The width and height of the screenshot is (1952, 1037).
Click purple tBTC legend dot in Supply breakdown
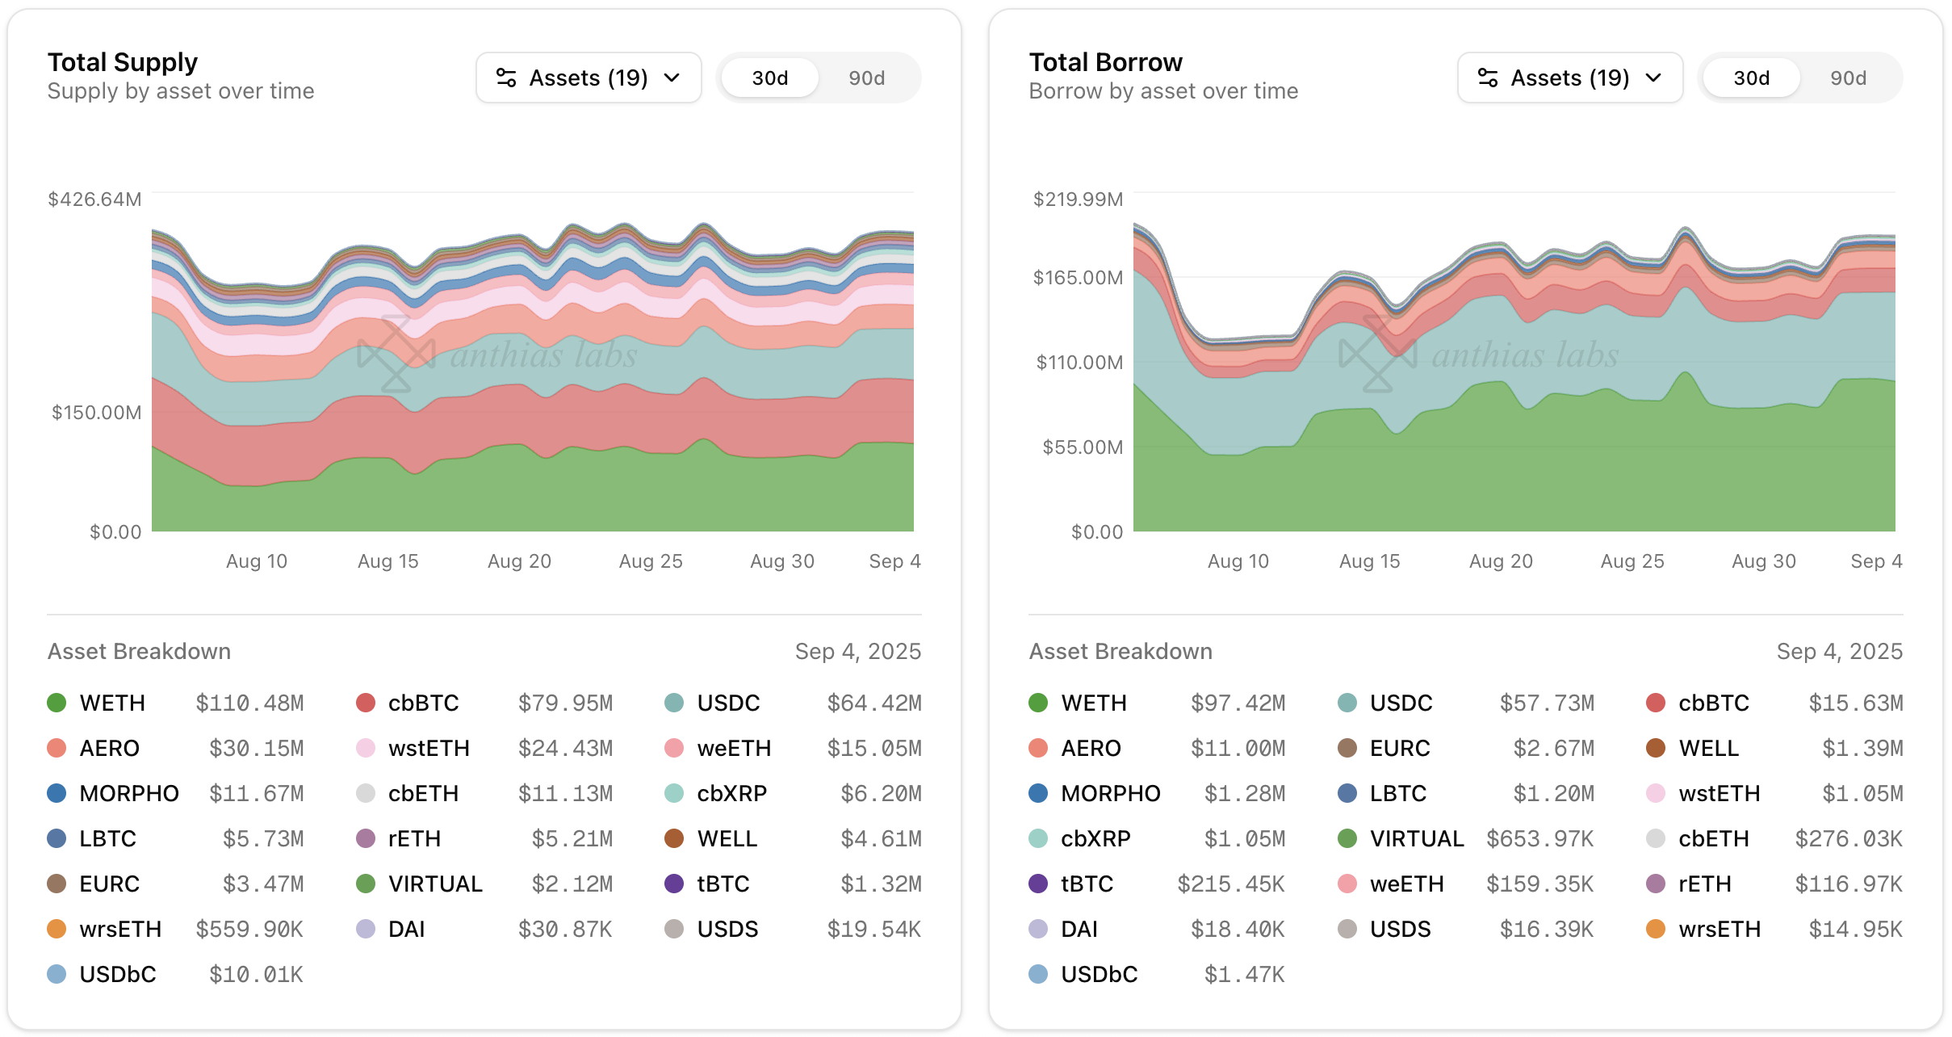pyautogui.click(x=674, y=884)
